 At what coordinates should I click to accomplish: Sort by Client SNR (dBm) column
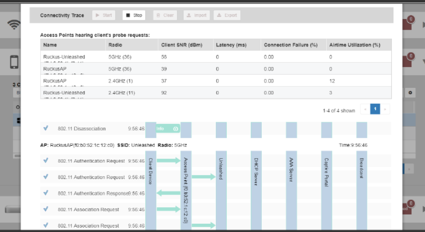click(178, 45)
